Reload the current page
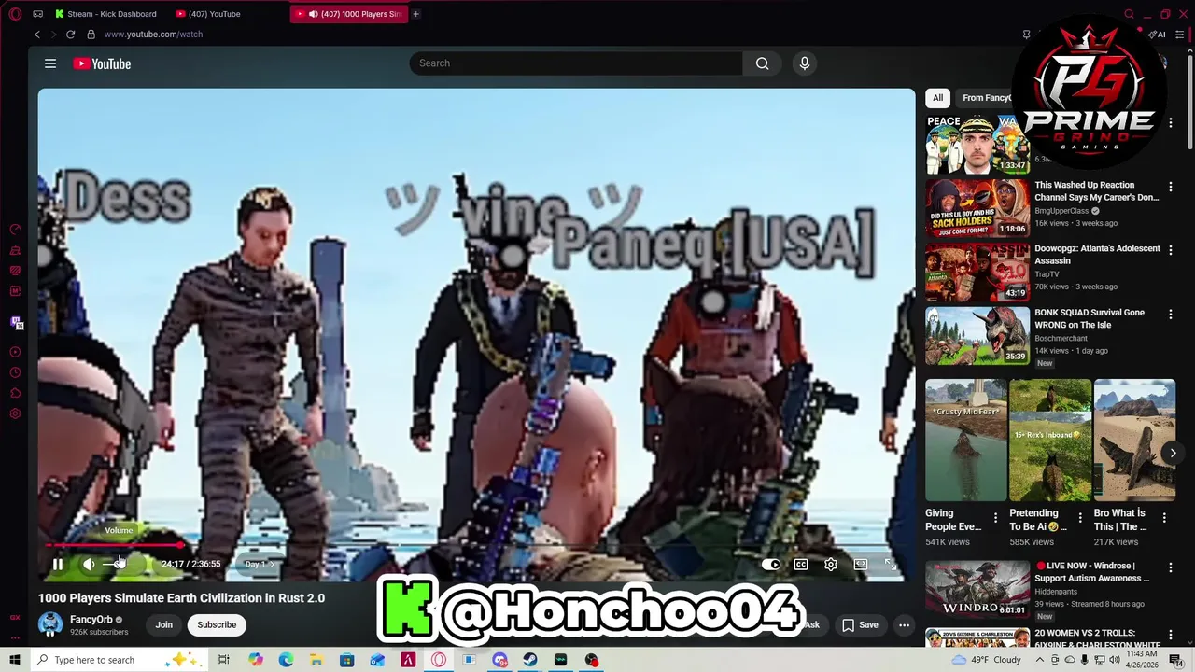1195x672 pixels. (x=70, y=35)
